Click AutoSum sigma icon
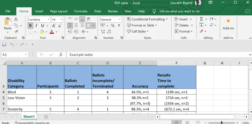Screen dimensions: 252x124 click(201, 19)
